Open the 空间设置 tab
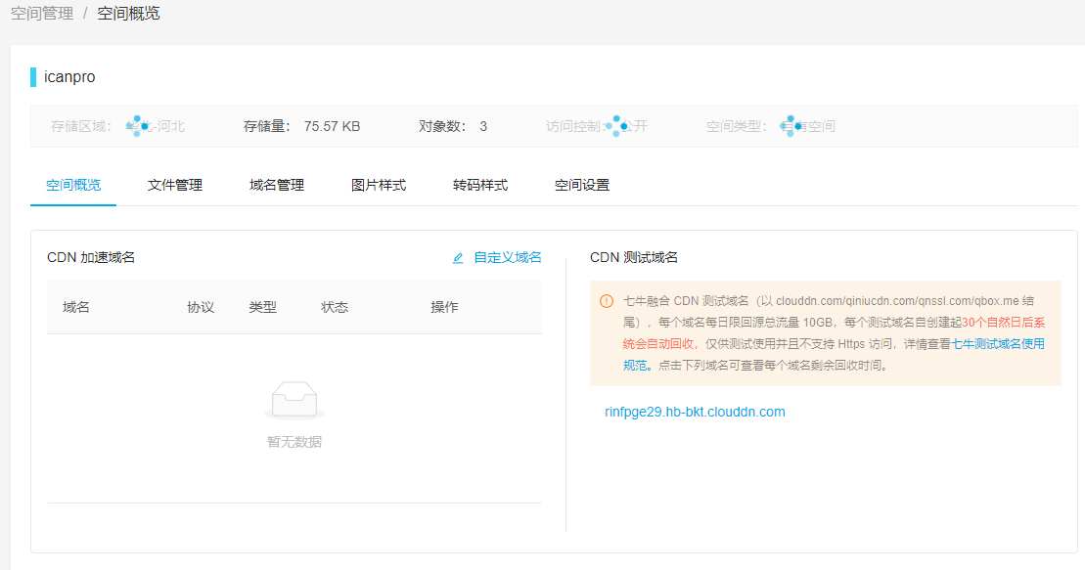 click(x=582, y=185)
